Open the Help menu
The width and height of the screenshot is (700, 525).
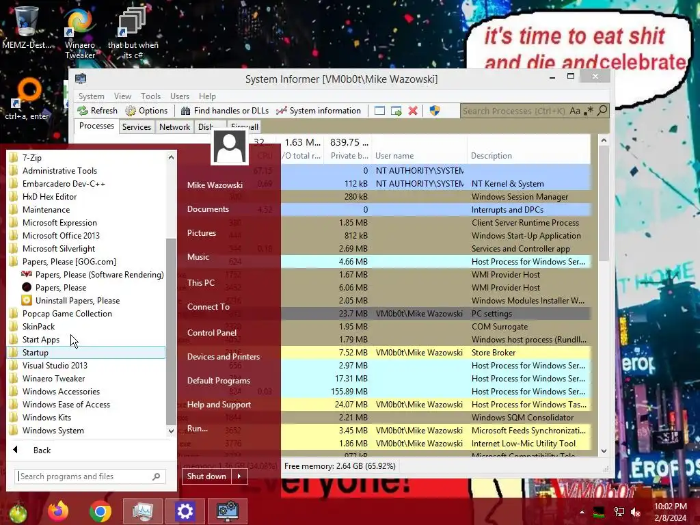click(x=207, y=96)
